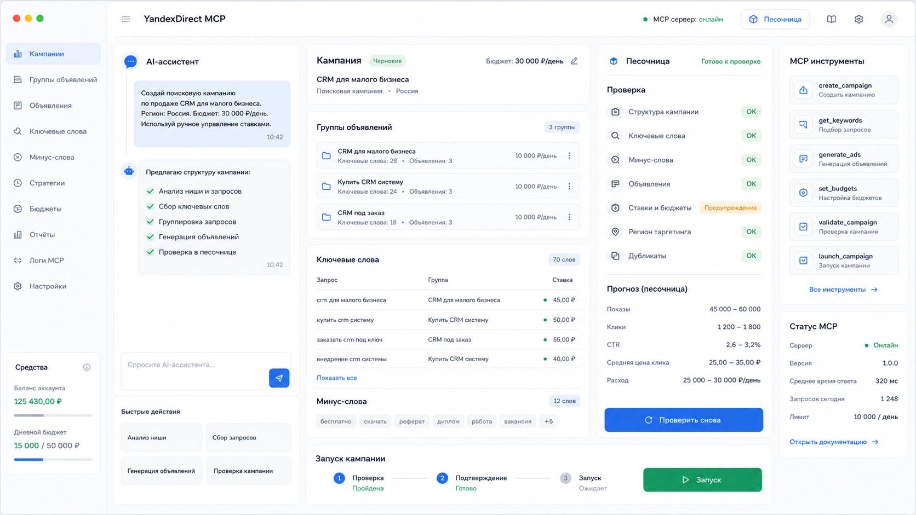916x515 pixels.
Task: Toggle the 'Проверка в песочнице' check
Action: coord(150,252)
